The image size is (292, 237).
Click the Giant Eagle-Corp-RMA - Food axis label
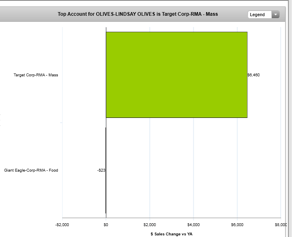coord(31,170)
